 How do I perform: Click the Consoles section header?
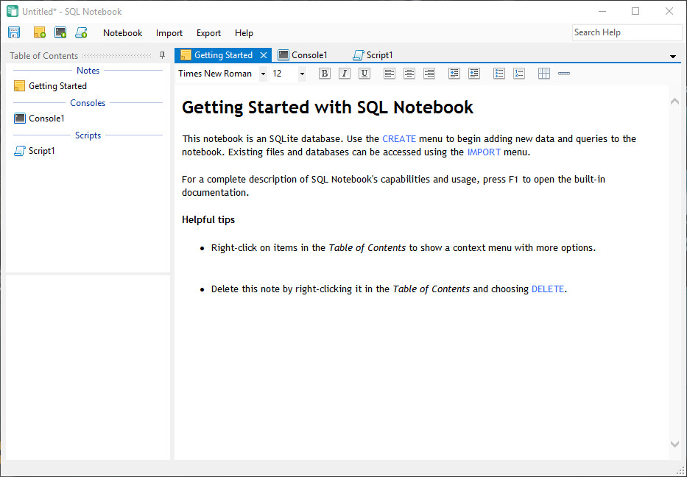coord(88,103)
